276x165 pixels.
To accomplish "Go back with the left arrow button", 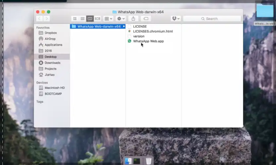I will tap(39, 19).
